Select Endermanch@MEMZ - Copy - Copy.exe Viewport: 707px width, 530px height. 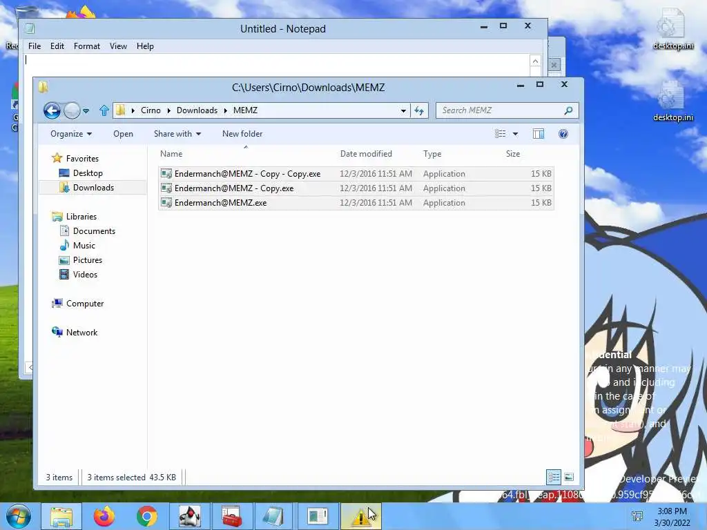[356, 173]
